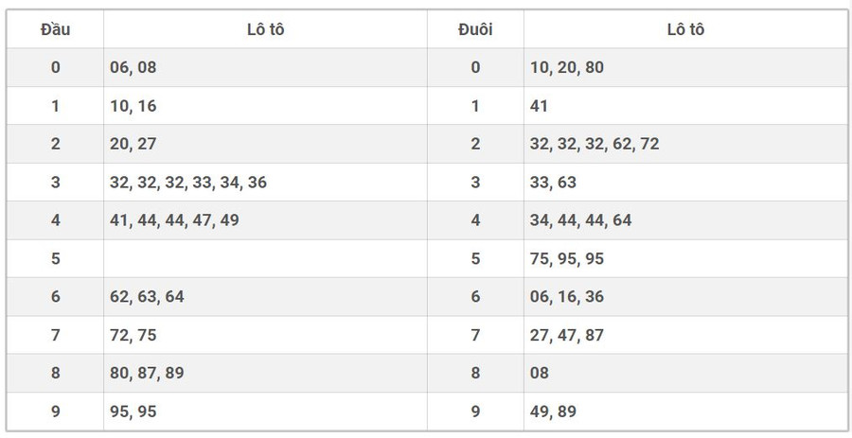This screenshot has height=438, width=852.
Task: Click the "27, 47, 87" cell
Action: (567, 335)
